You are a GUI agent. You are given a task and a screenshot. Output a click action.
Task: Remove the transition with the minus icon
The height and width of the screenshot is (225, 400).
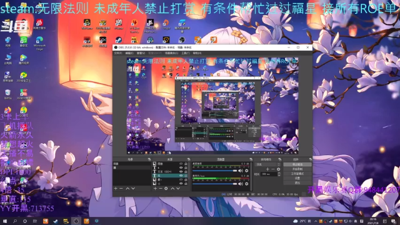tap(273, 169)
